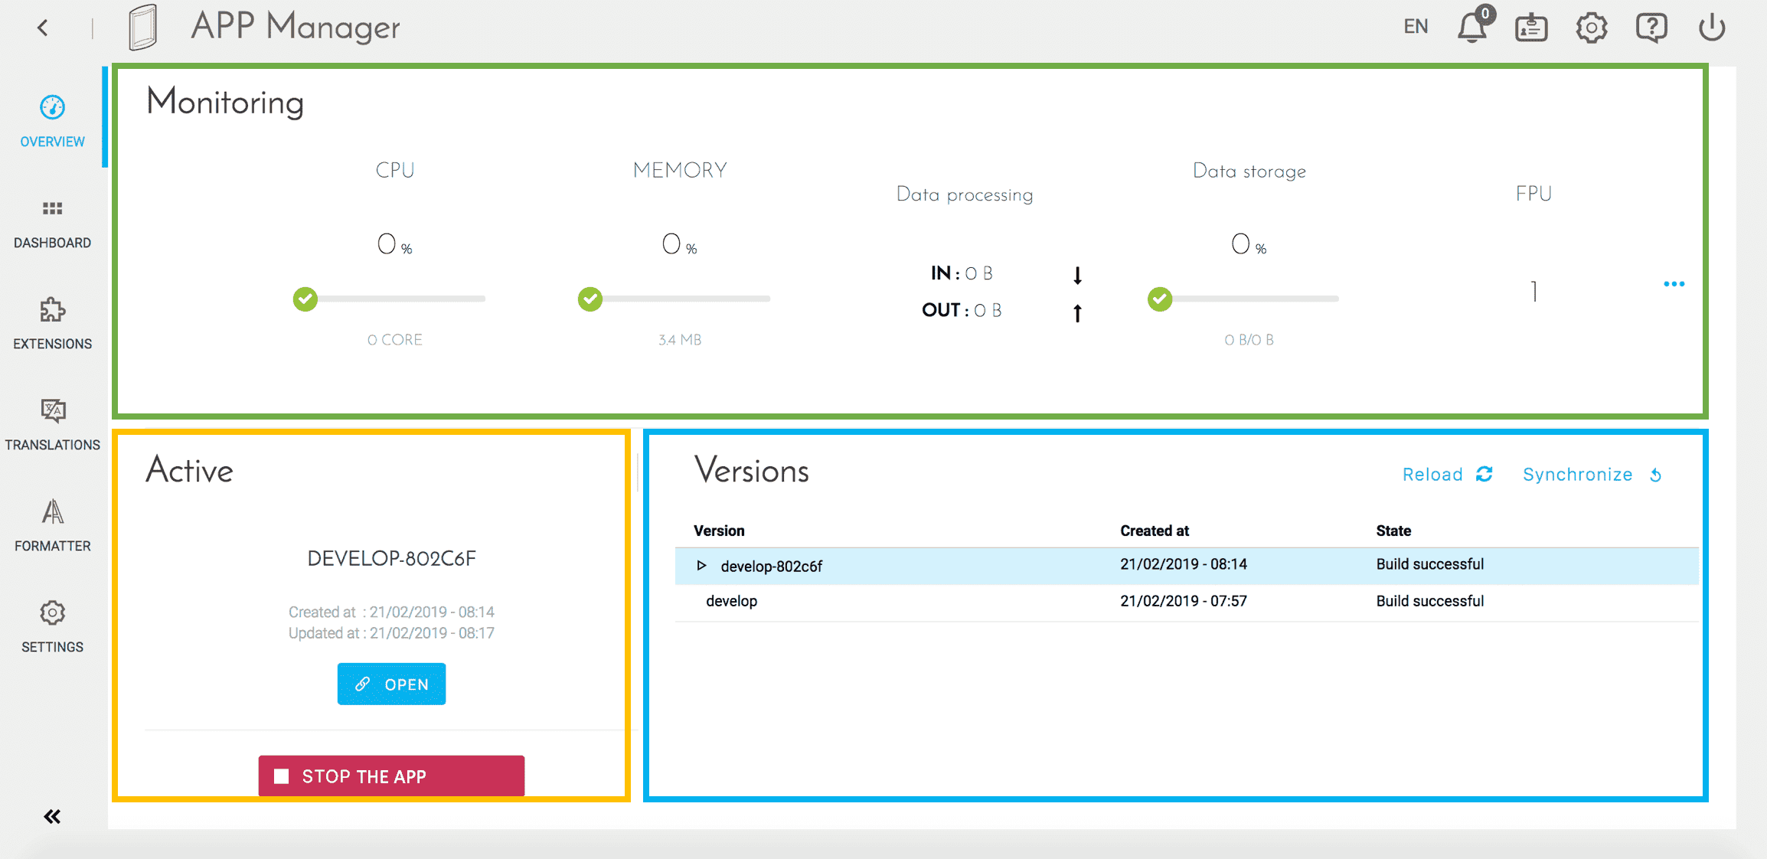
Task: Expand the develop-802c6f version row
Action: [701, 566]
